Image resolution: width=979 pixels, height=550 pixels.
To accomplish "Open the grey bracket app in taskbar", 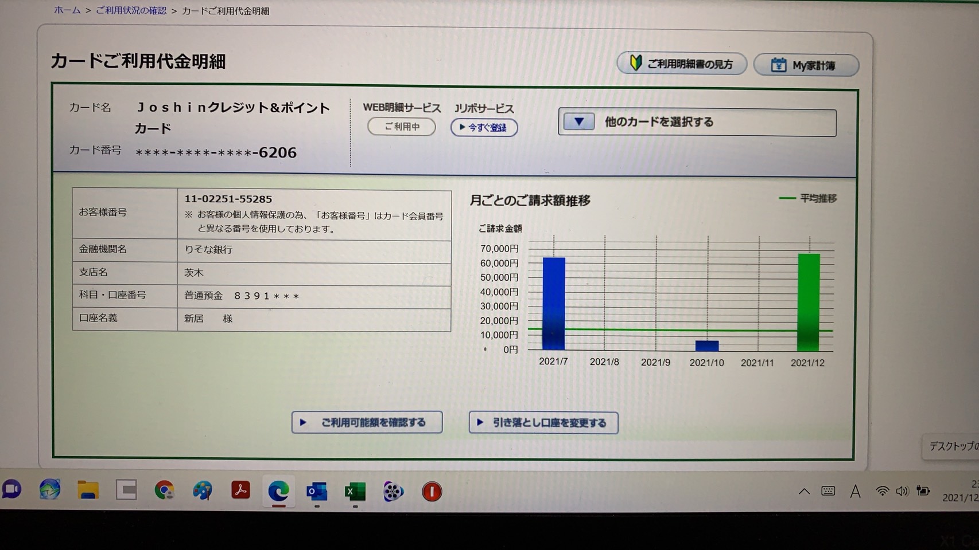I will [x=126, y=490].
